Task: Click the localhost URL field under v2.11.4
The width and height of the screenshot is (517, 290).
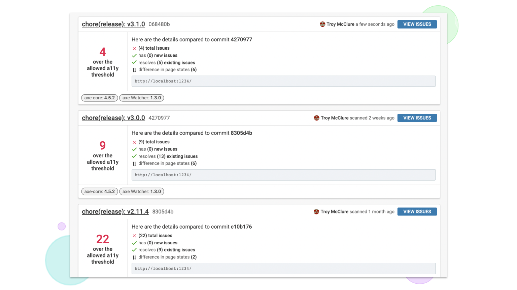Action: [x=283, y=269]
